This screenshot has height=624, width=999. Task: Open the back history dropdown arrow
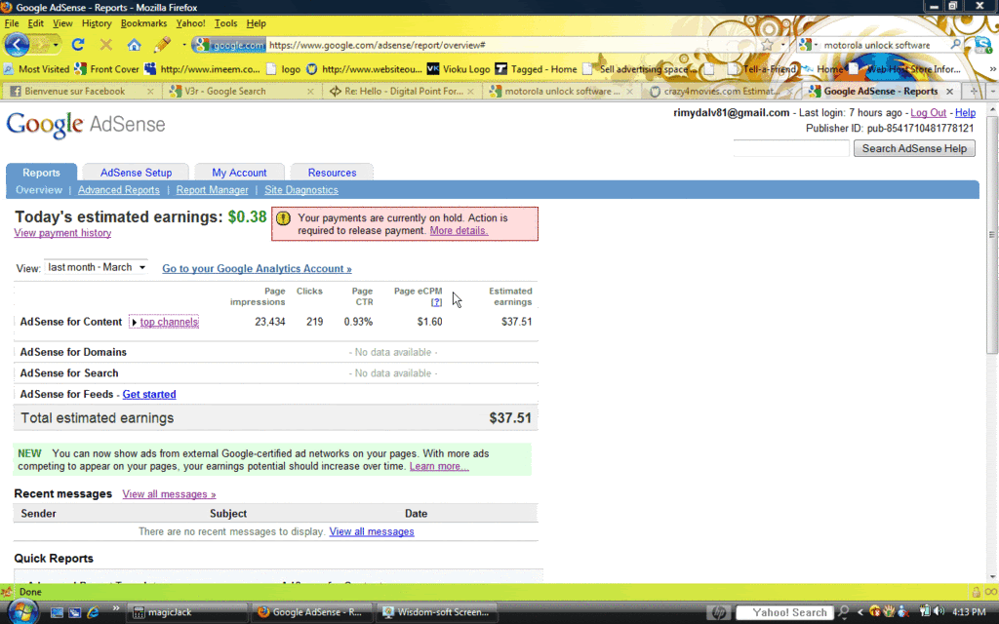click(56, 45)
